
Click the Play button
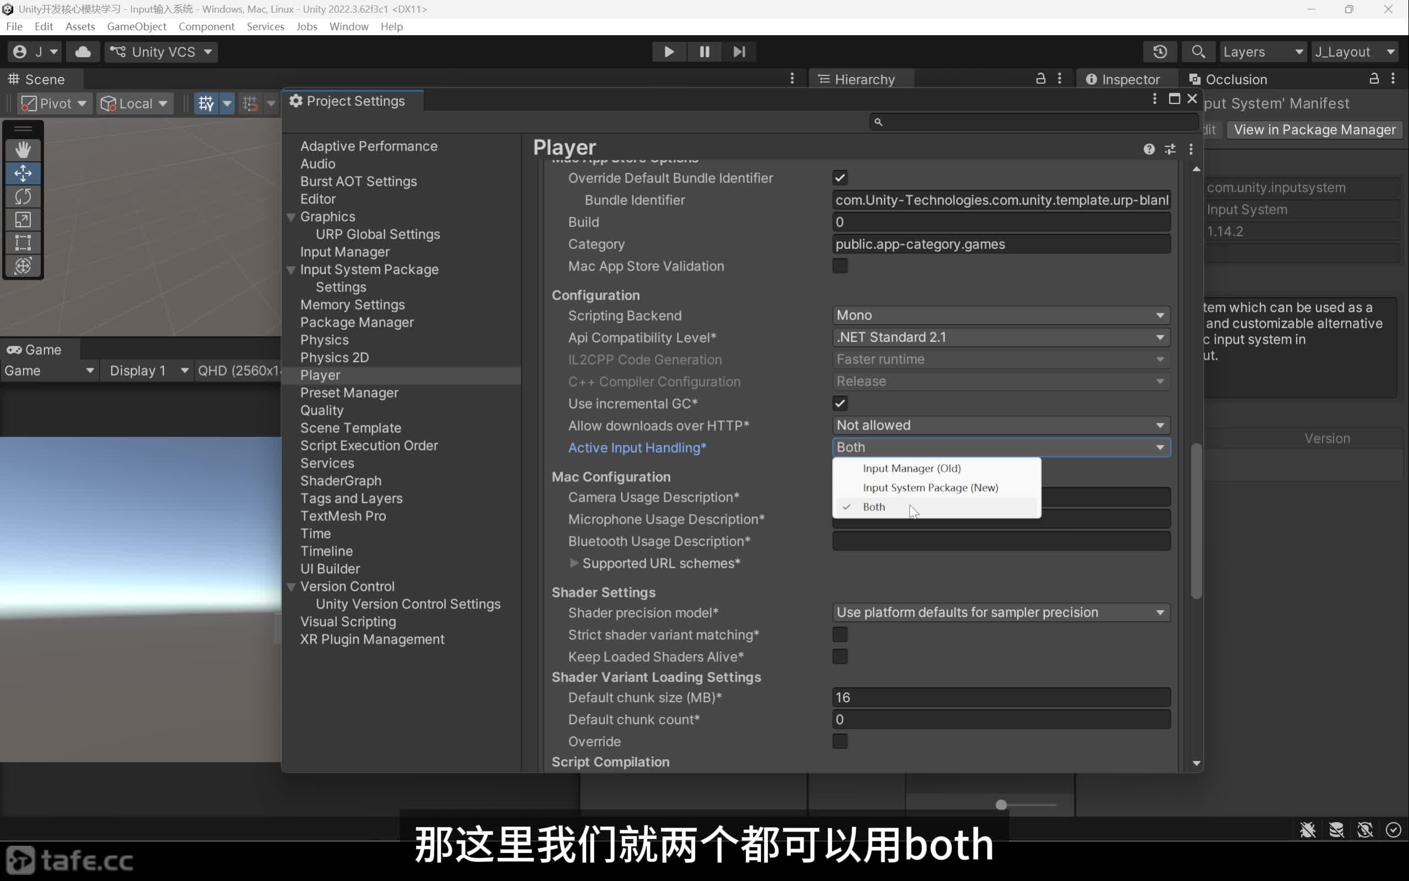tap(669, 52)
